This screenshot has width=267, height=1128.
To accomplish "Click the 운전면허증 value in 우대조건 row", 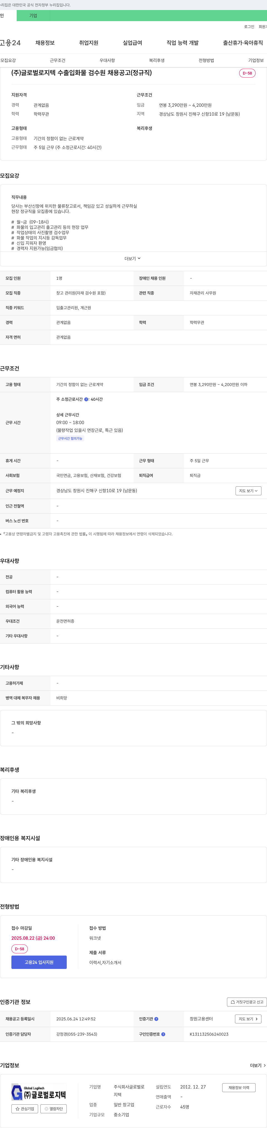I will (x=65, y=621).
